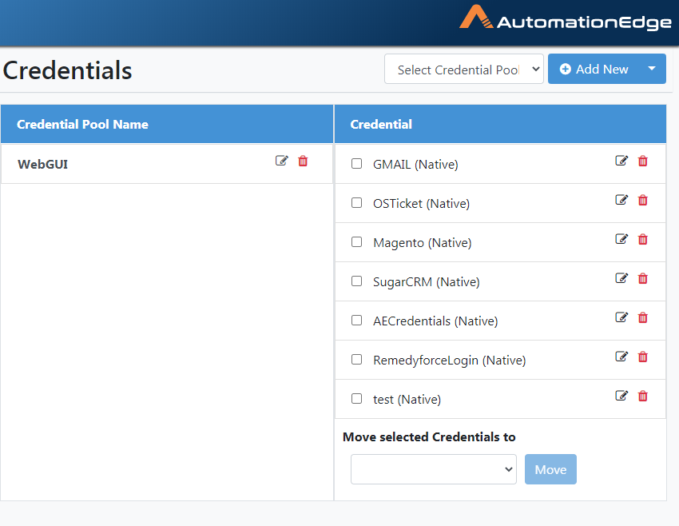Viewport: 679px width, 526px height.
Task: Delete the test (Native) credential
Action: 643,396
